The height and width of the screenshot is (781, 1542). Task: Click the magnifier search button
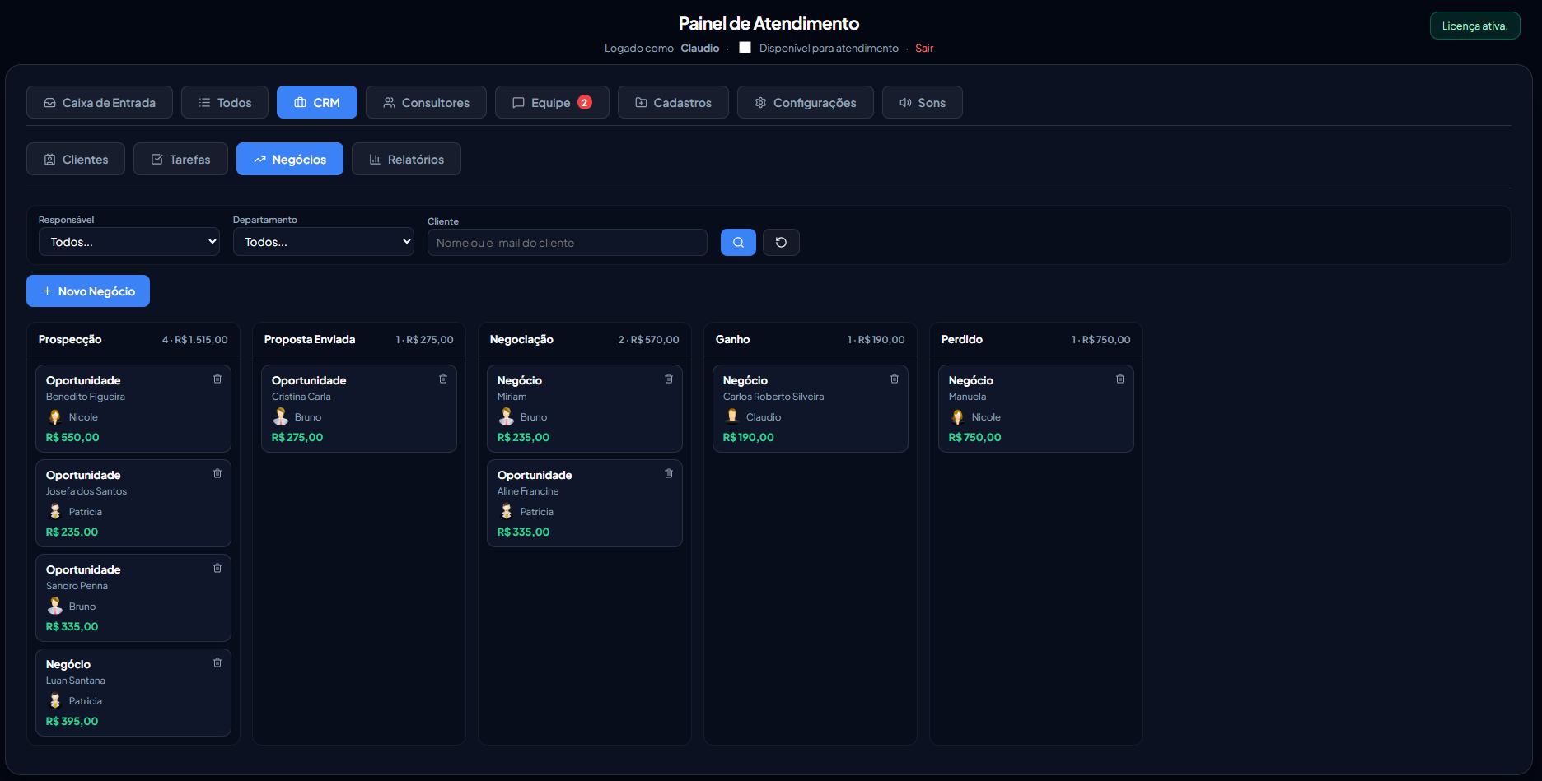point(738,243)
